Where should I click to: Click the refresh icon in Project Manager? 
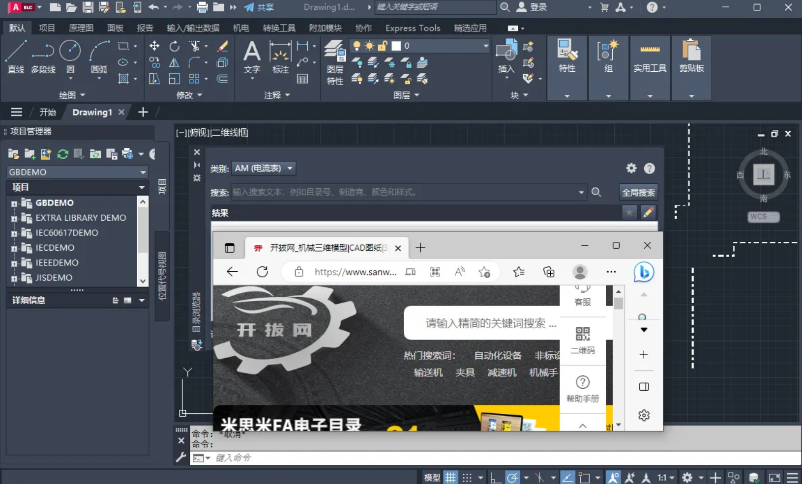point(62,154)
